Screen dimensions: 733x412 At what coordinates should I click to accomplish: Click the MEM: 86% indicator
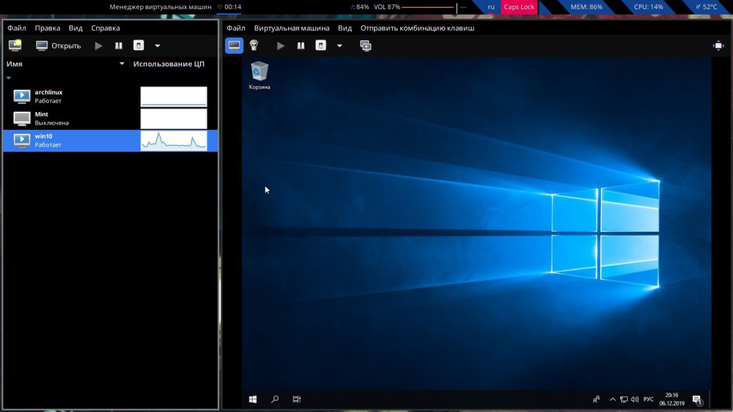tap(586, 7)
